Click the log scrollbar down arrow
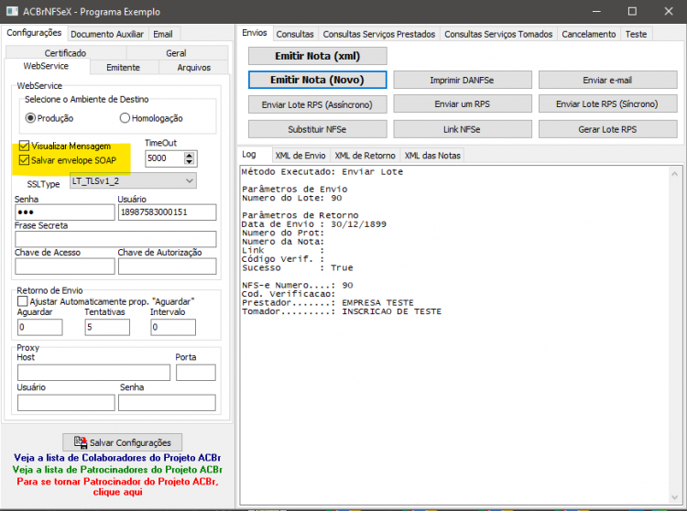Screen dimensions: 687x511 675,497
